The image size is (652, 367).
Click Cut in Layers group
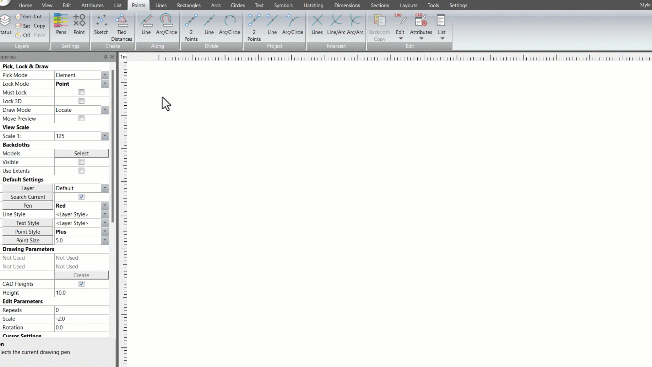coord(37,16)
